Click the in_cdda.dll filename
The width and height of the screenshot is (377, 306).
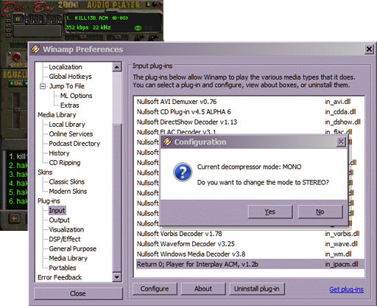coord(340,112)
